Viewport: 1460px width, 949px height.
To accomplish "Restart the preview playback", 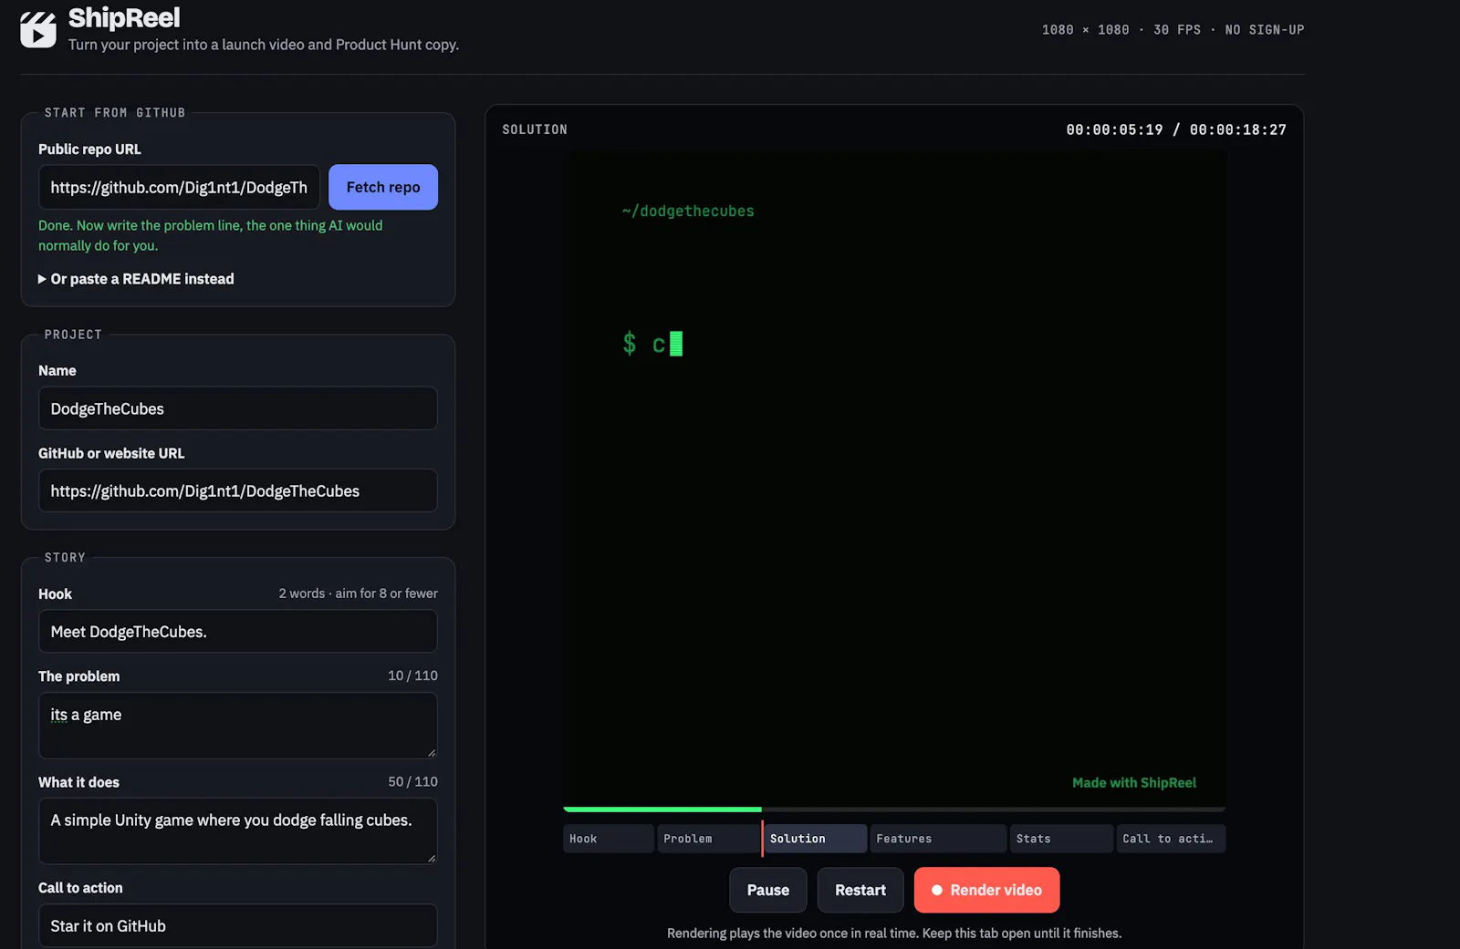I will tap(860, 890).
